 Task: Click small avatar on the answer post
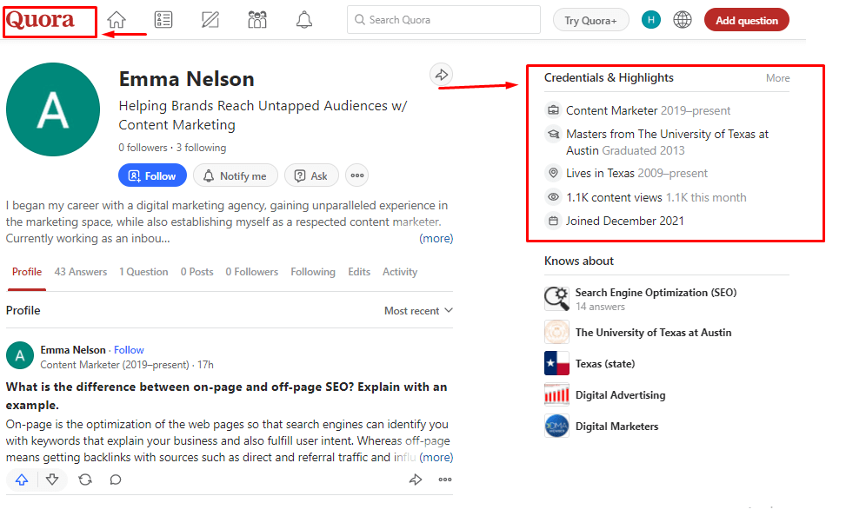20,355
